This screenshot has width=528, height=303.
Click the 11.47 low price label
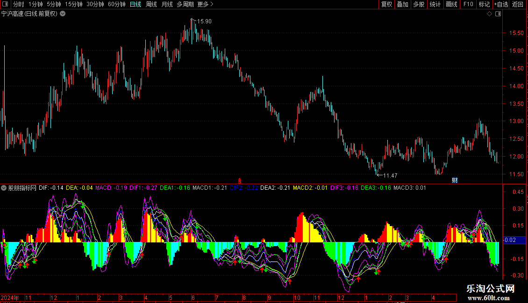(x=390, y=175)
